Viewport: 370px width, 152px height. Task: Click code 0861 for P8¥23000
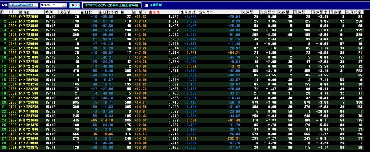click(13, 138)
